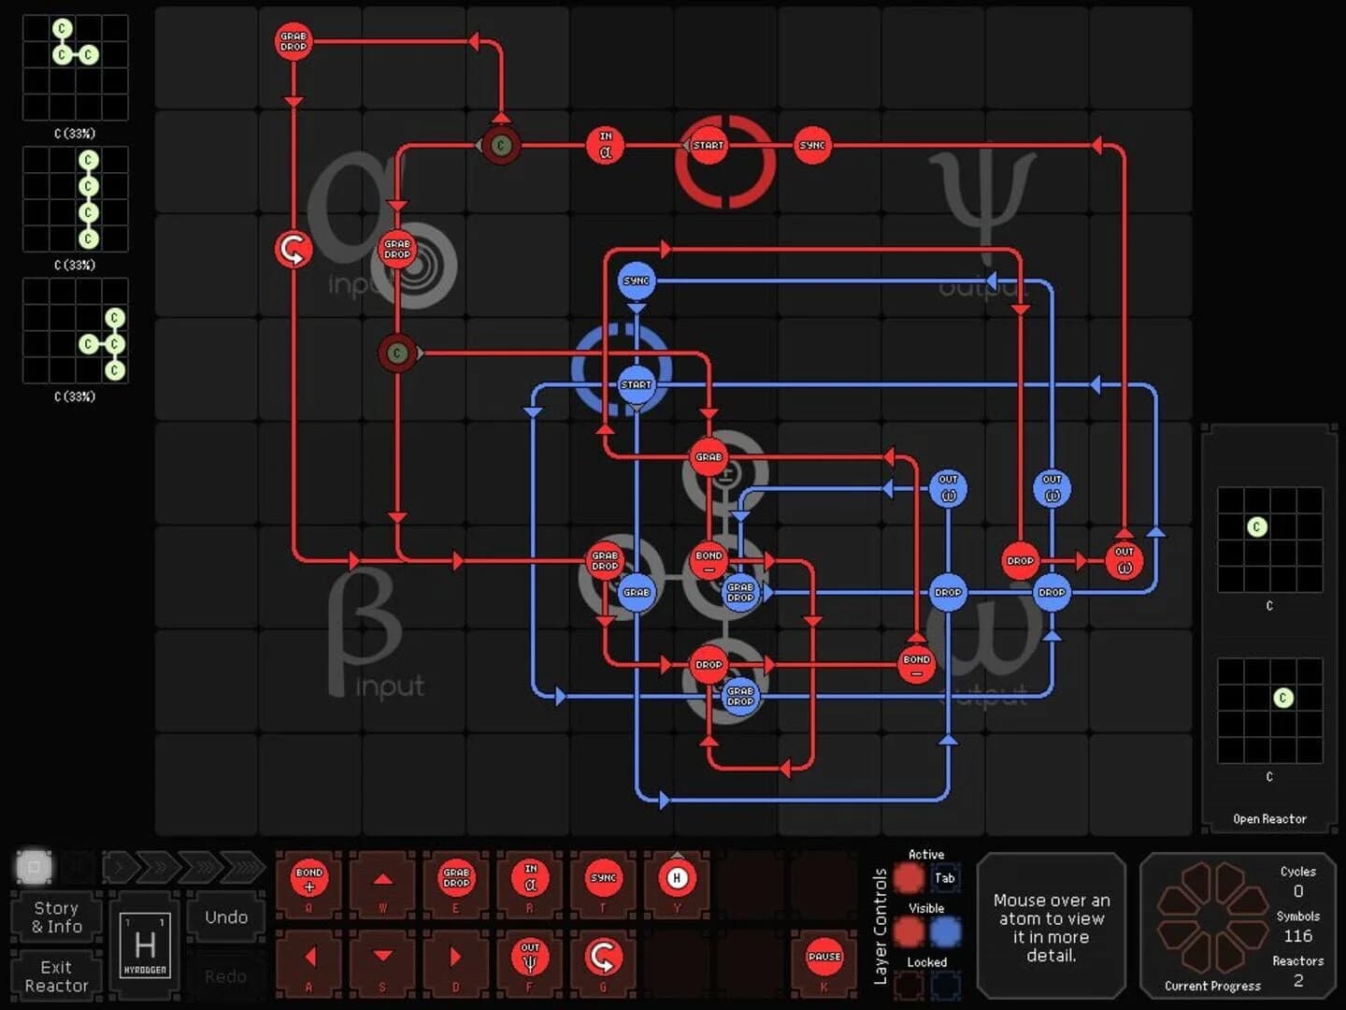Select the Grab Drop instruction tool

pyautogui.click(x=455, y=879)
